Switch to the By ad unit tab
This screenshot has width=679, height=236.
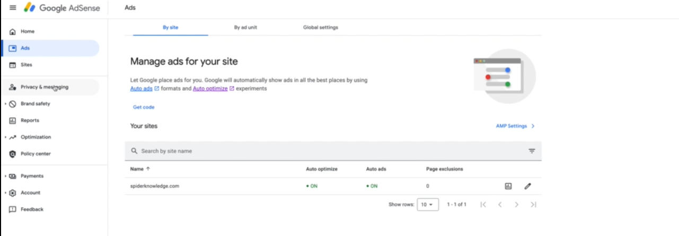coord(245,27)
